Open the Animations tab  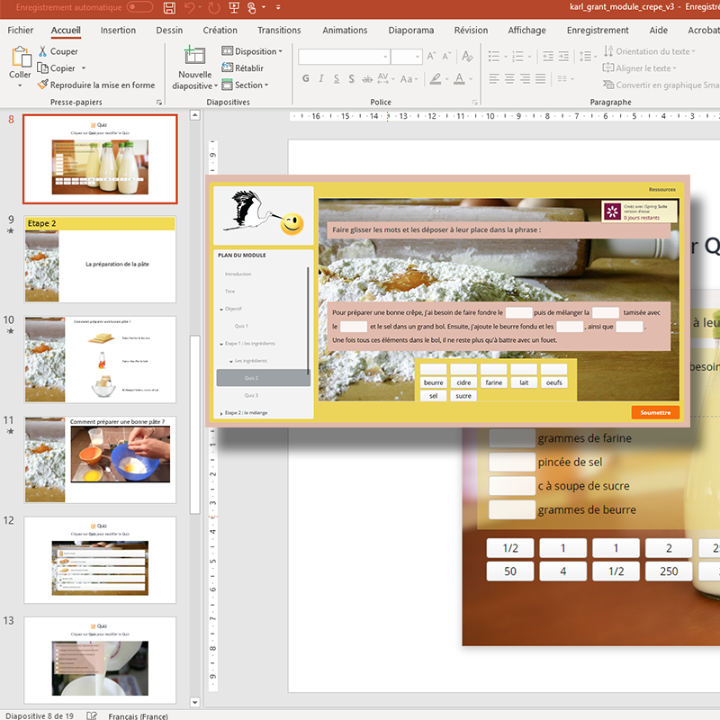click(345, 31)
